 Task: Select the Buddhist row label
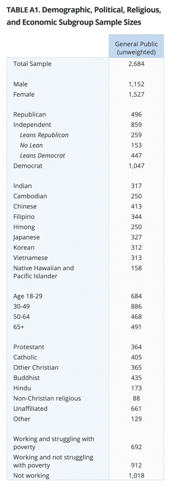(x=27, y=378)
